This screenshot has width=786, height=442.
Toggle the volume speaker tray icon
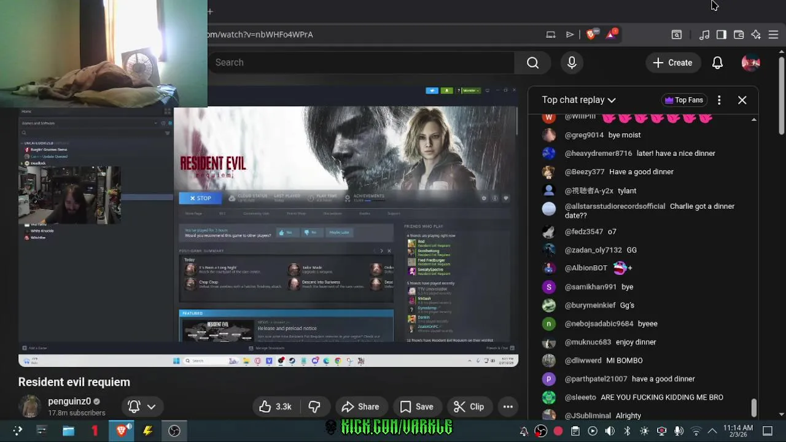pos(610,431)
